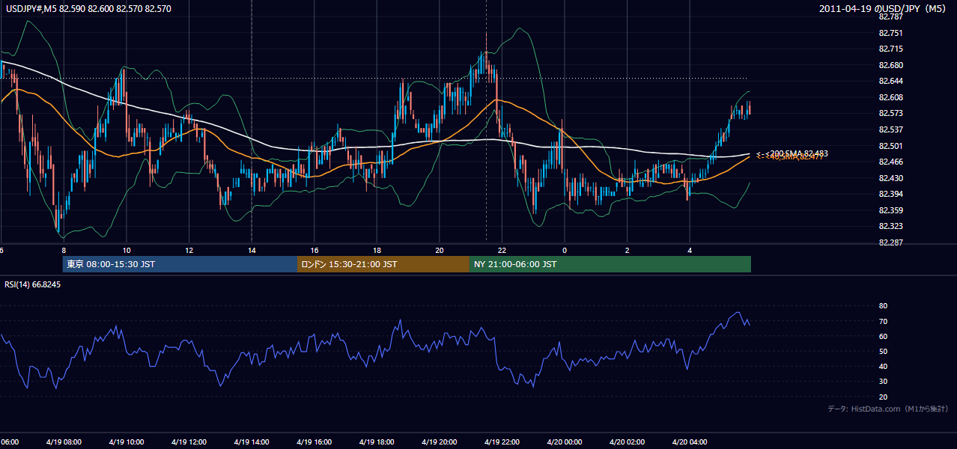The height and width of the screenshot is (449, 957).
Task: Click price axis label 82.394
Action: 890,194
